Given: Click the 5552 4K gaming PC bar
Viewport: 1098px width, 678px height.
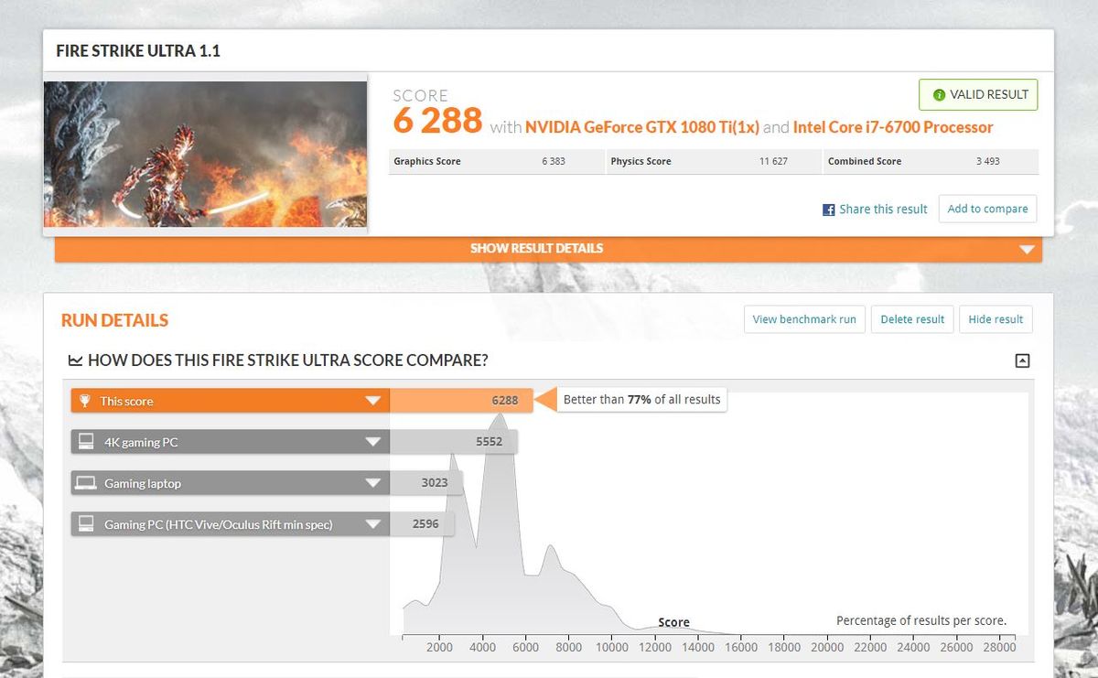Looking at the screenshot, I should (453, 442).
